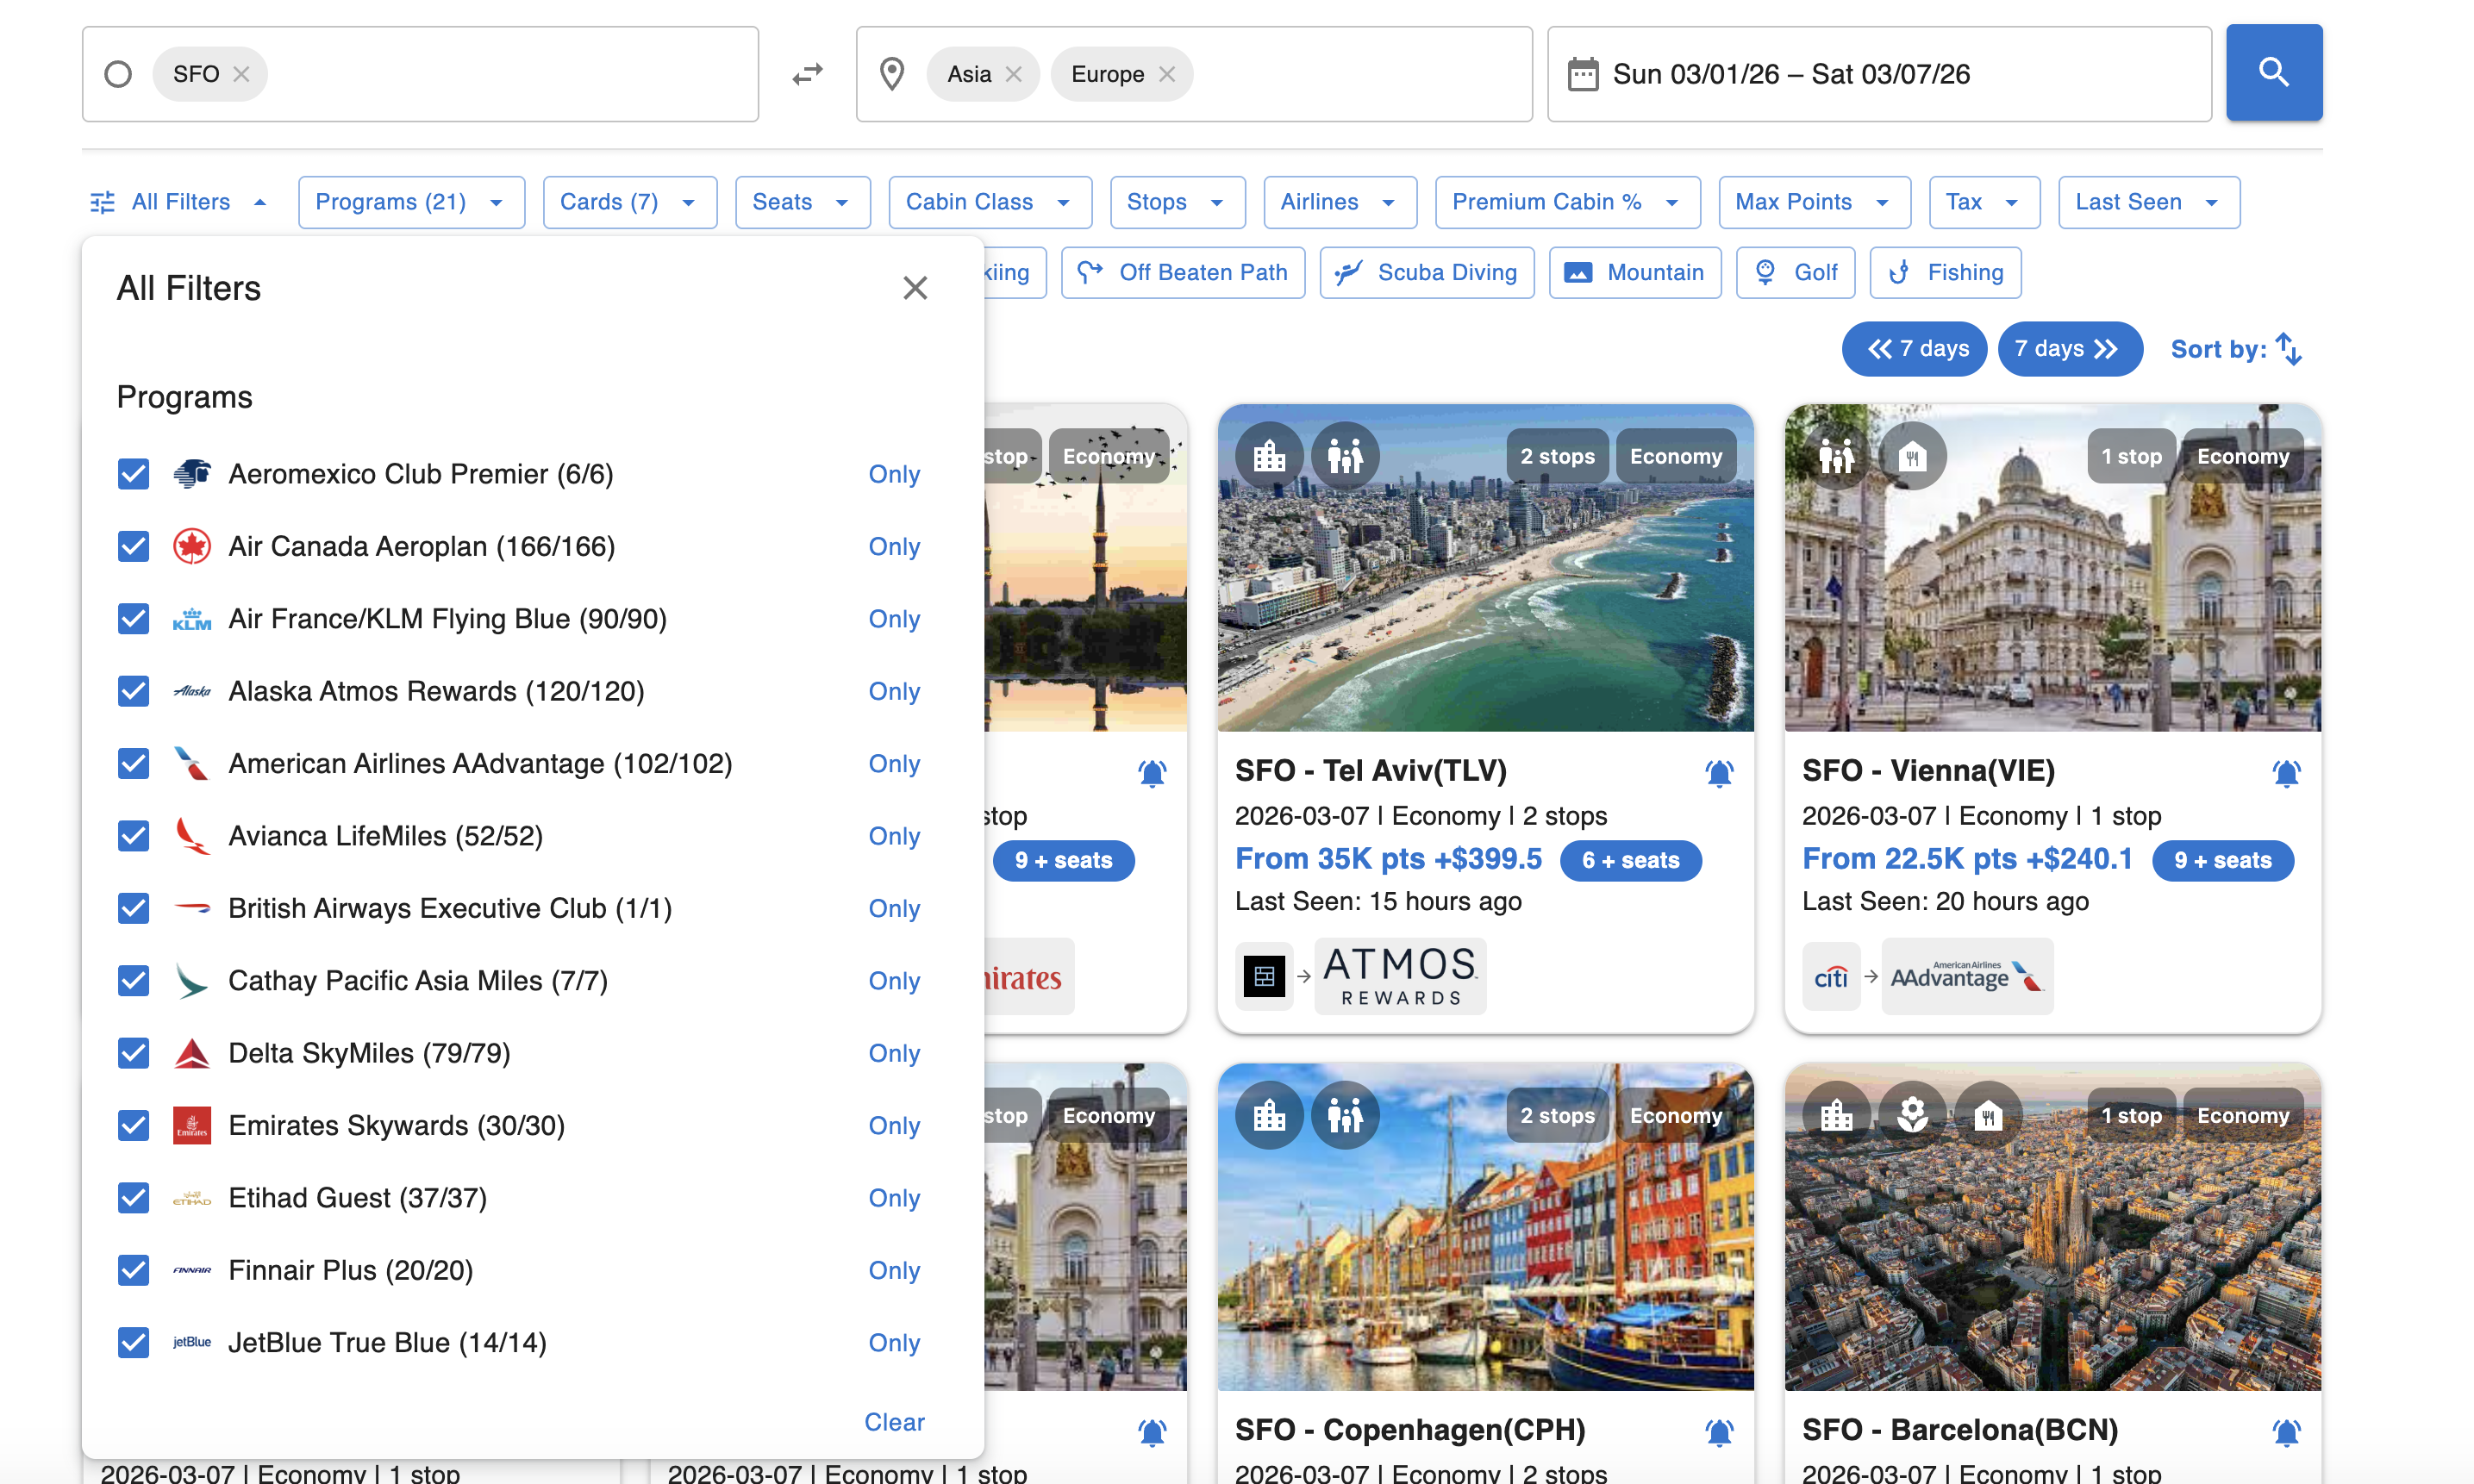
Task: Click the blue search magnifier button
Action: click(2273, 73)
